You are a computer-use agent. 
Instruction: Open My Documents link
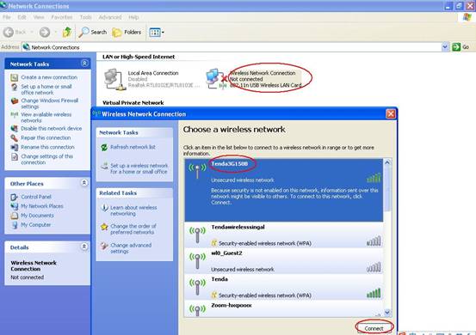coord(37,216)
